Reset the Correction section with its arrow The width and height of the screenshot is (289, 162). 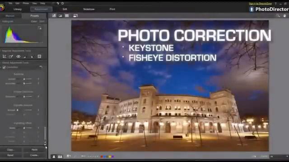click(x=41, y=67)
